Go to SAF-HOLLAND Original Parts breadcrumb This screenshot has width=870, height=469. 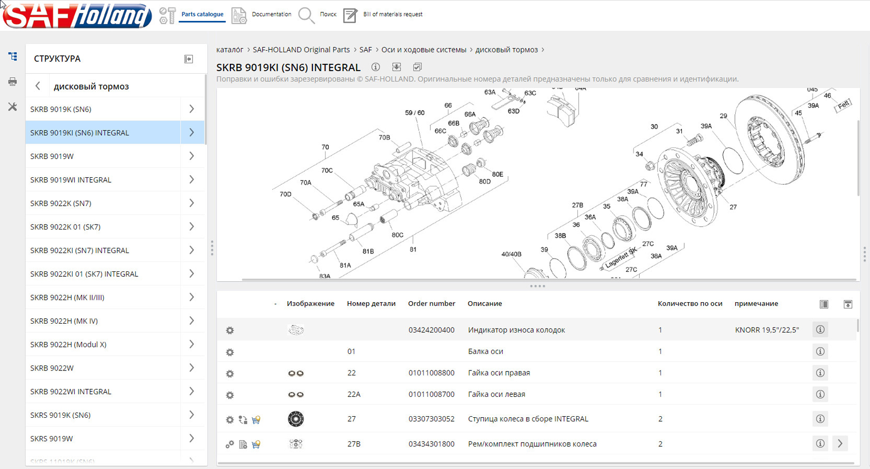click(x=301, y=50)
